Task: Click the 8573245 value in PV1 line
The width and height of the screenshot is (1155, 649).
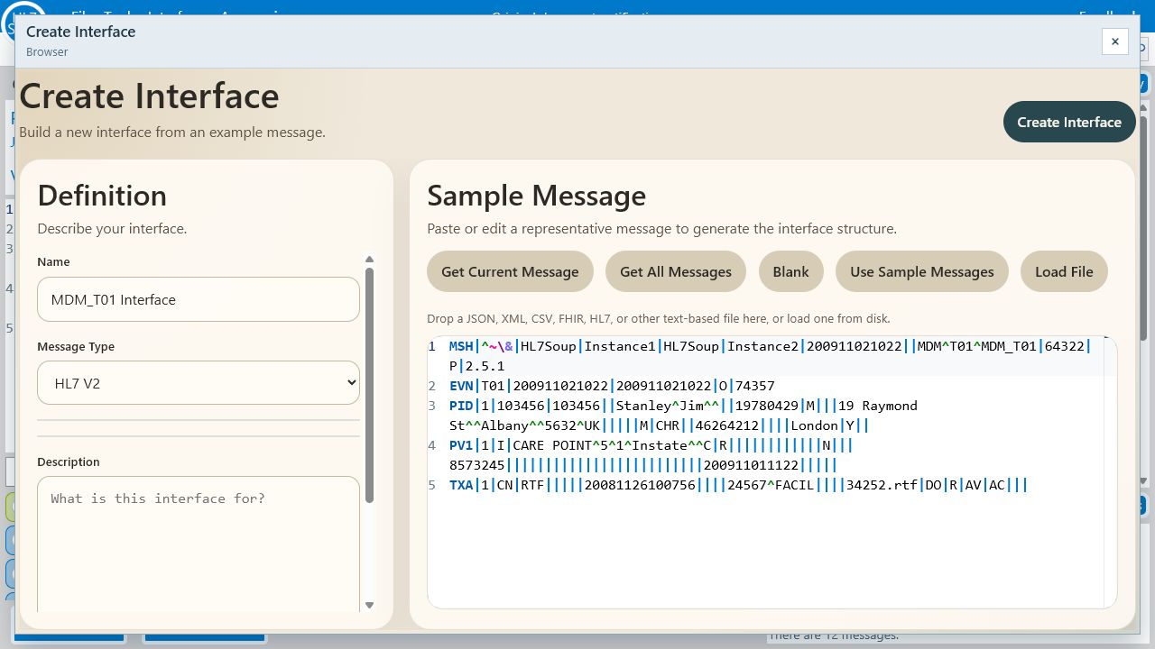Action: click(x=477, y=465)
